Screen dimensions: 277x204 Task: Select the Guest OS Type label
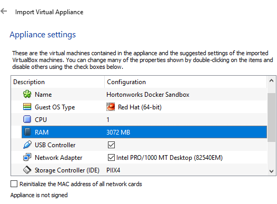(x=55, y=107)
